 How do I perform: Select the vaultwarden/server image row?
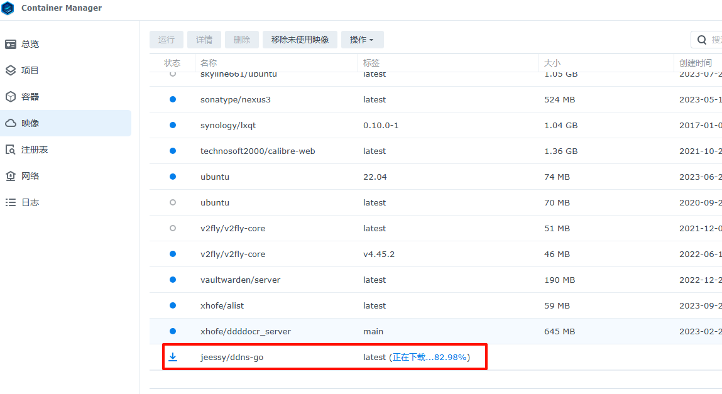click(240, 280)
